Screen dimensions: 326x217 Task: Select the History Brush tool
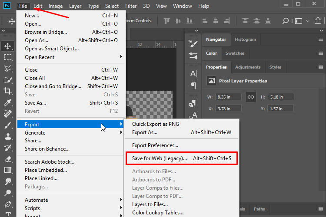(8, 148)
